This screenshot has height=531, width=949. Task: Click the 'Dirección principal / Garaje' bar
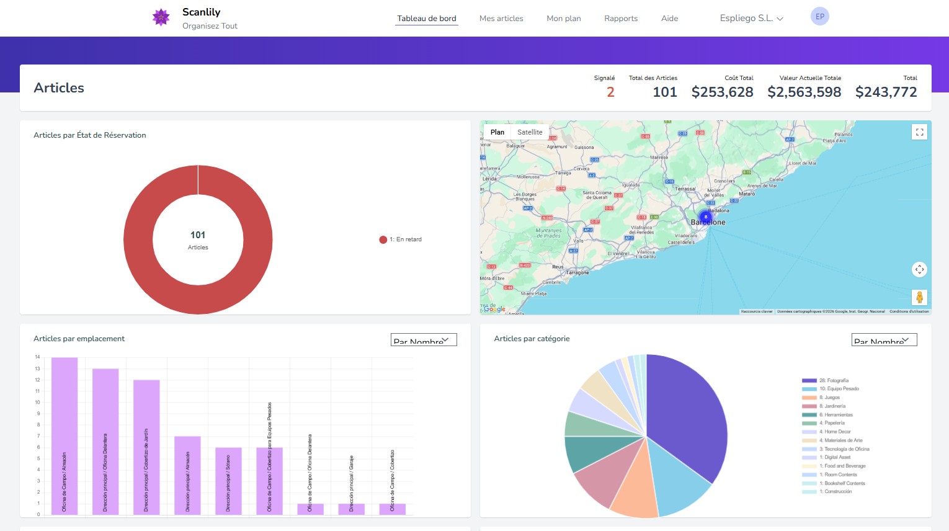[x=351, y=509]
